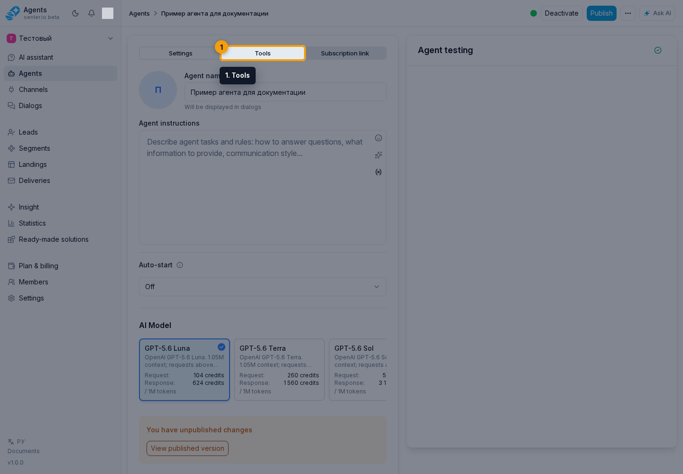Click Auto-start info icon
The image size is (683, 474).
pyautogui.click(x=180, y=265)
